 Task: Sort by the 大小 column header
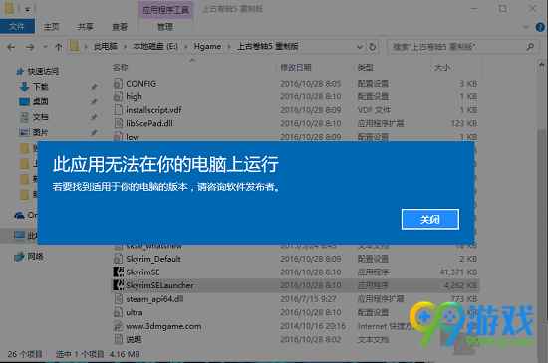[x=442, y=67]
